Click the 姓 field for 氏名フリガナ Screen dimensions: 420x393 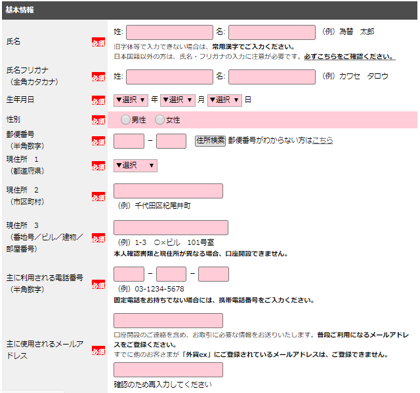point(169,77)
